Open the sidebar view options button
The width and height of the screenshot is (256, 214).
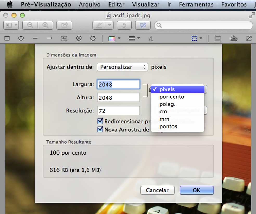click(x=11, y=25)
